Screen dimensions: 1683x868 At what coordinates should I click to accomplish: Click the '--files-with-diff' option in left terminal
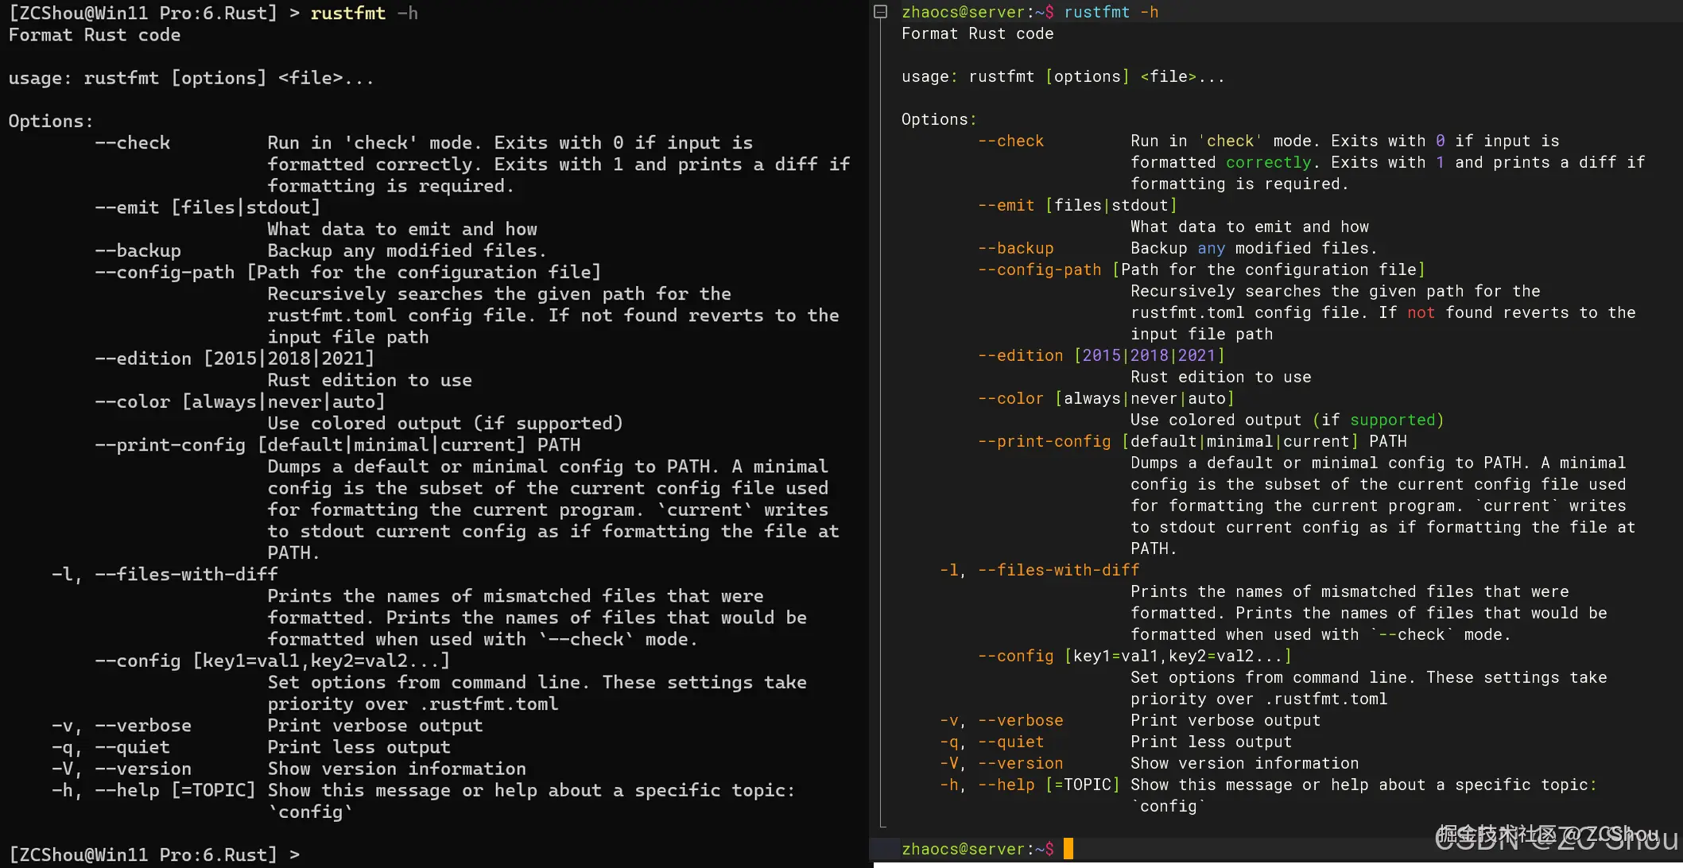pyautogui.click(x=186, y=574)
